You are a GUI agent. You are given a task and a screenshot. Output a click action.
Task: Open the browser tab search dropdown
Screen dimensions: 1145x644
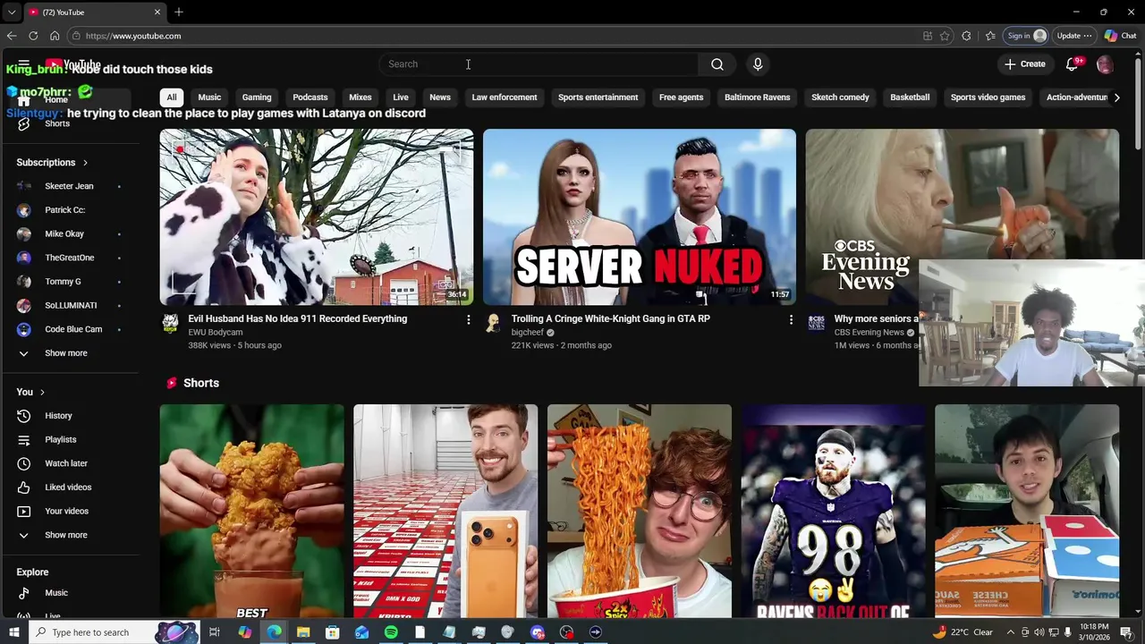[x=11, y=12]
